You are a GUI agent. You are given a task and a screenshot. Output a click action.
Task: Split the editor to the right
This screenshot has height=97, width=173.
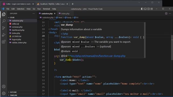click(x=166, y=13)
